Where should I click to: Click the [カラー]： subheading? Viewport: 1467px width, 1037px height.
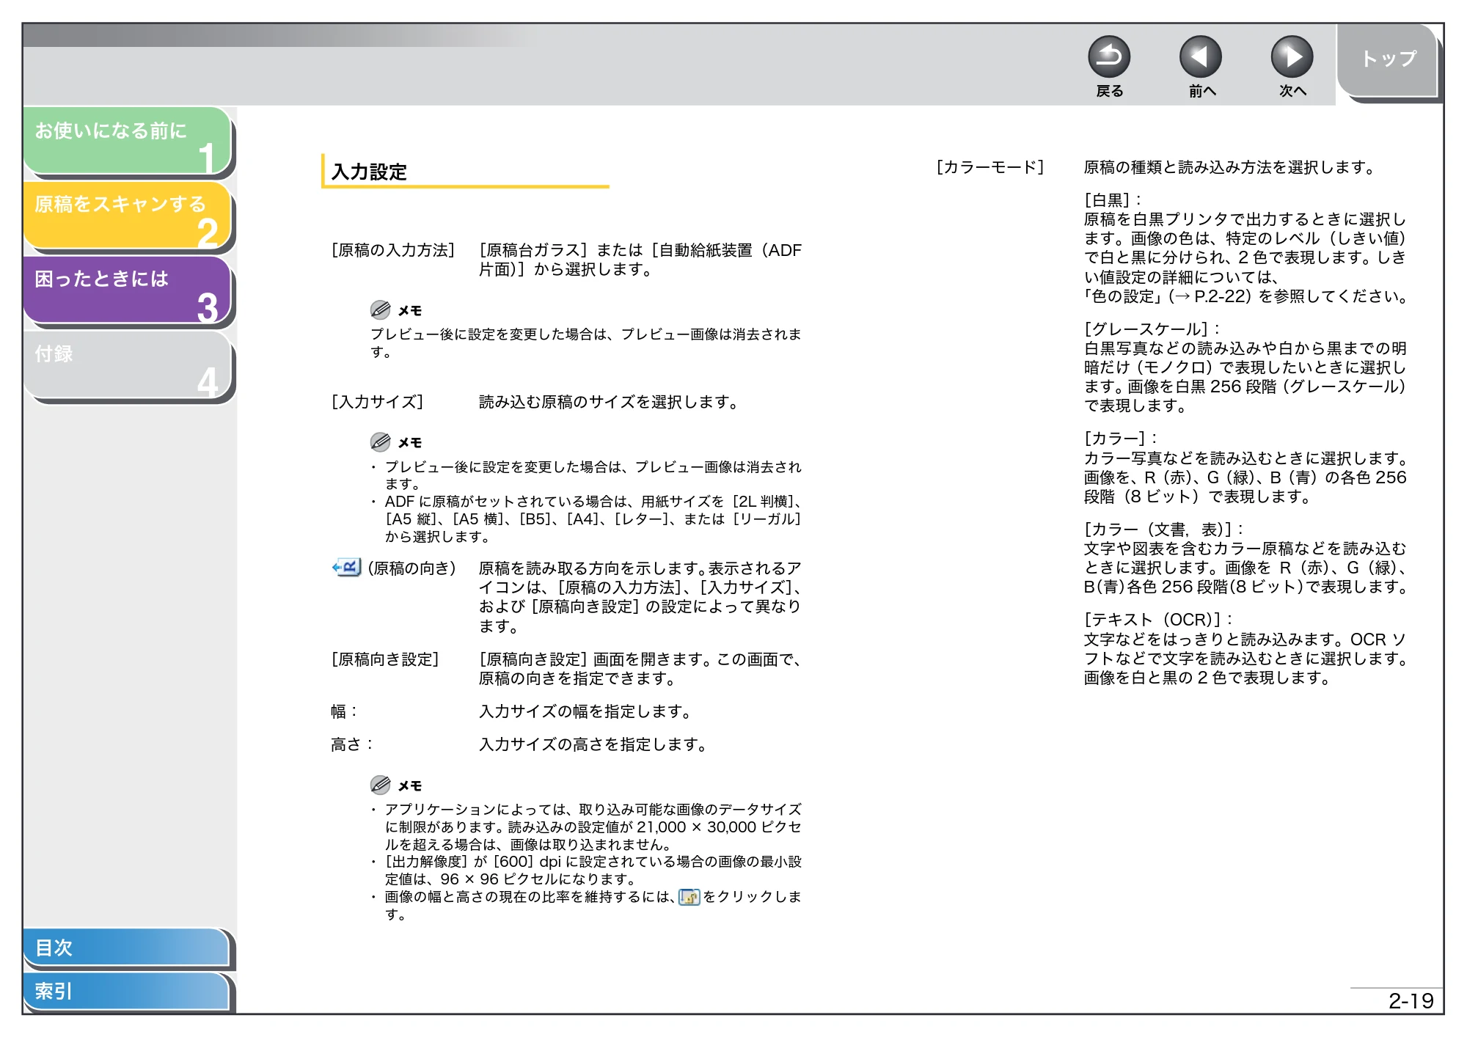click(x=1121, y=439)
